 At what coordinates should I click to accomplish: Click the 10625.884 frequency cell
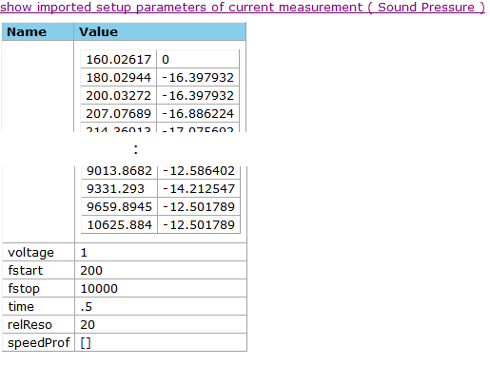119,225
